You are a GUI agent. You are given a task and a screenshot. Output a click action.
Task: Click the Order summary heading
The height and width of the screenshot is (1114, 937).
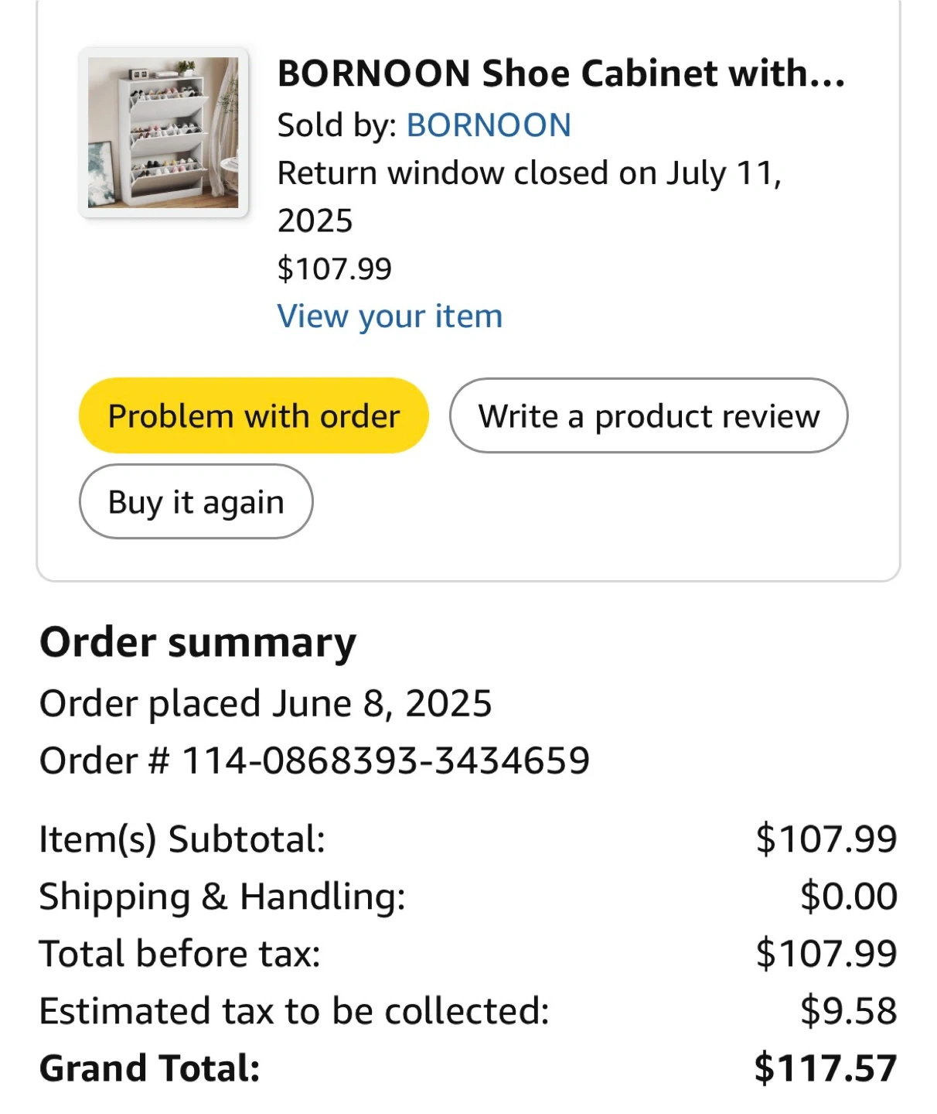(x=198, y=643)
